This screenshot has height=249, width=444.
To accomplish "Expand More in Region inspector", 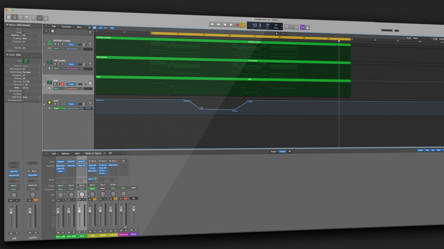I will (x=8, y=51).
